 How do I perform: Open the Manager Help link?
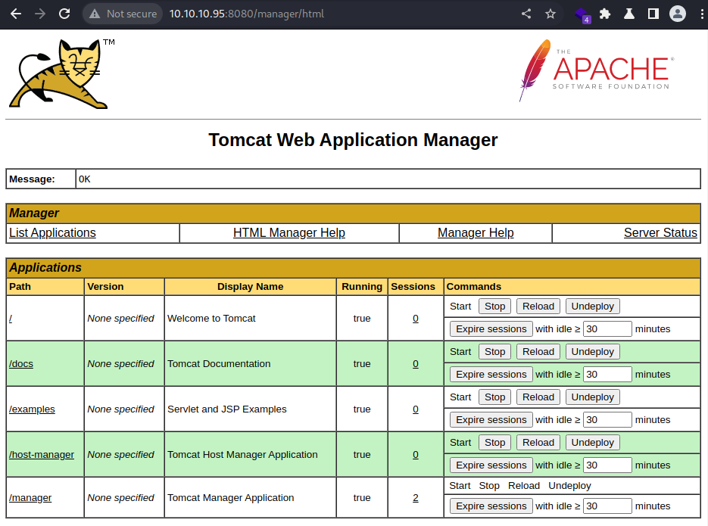476,233
